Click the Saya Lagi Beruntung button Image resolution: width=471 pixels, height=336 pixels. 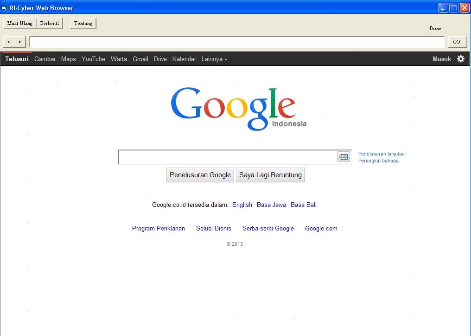tap(270, 175)
